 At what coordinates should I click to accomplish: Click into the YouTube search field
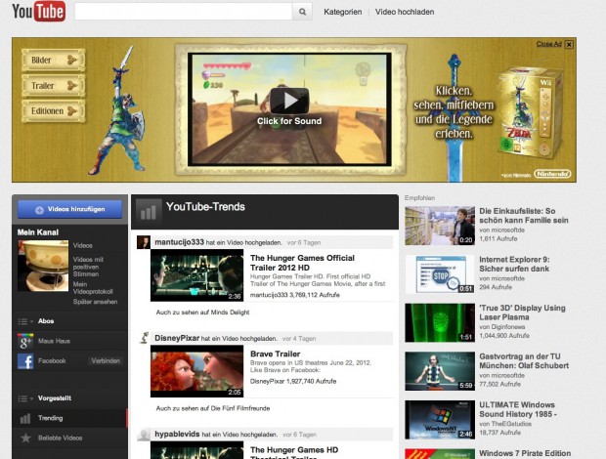coord(184,12)
